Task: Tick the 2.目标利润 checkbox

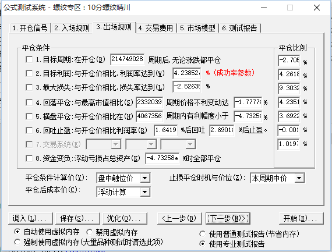Action: coord(29,73)
